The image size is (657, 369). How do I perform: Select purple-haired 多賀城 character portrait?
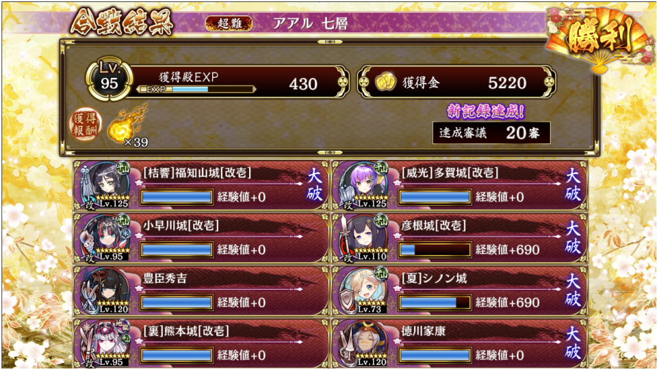(x=363, y=185)
